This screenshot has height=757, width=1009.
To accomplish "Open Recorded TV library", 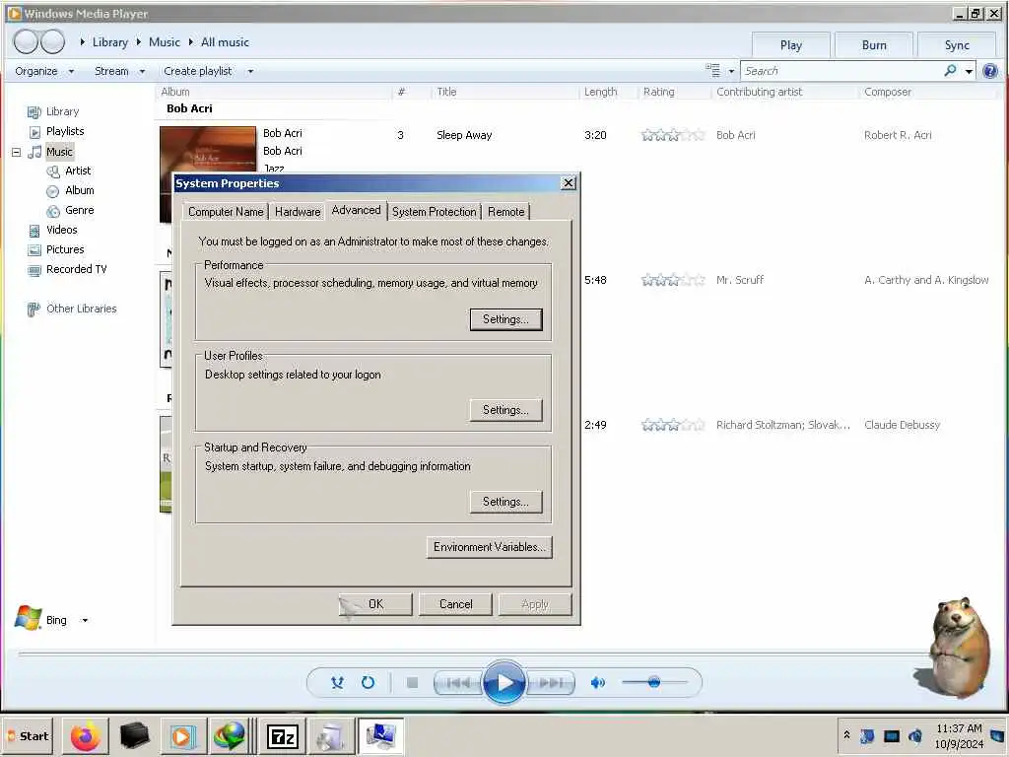I will click(x=76, y=269).
